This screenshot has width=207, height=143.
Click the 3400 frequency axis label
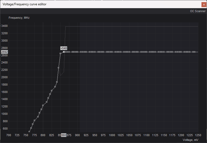pyautogui.click(x=4, y=26)
